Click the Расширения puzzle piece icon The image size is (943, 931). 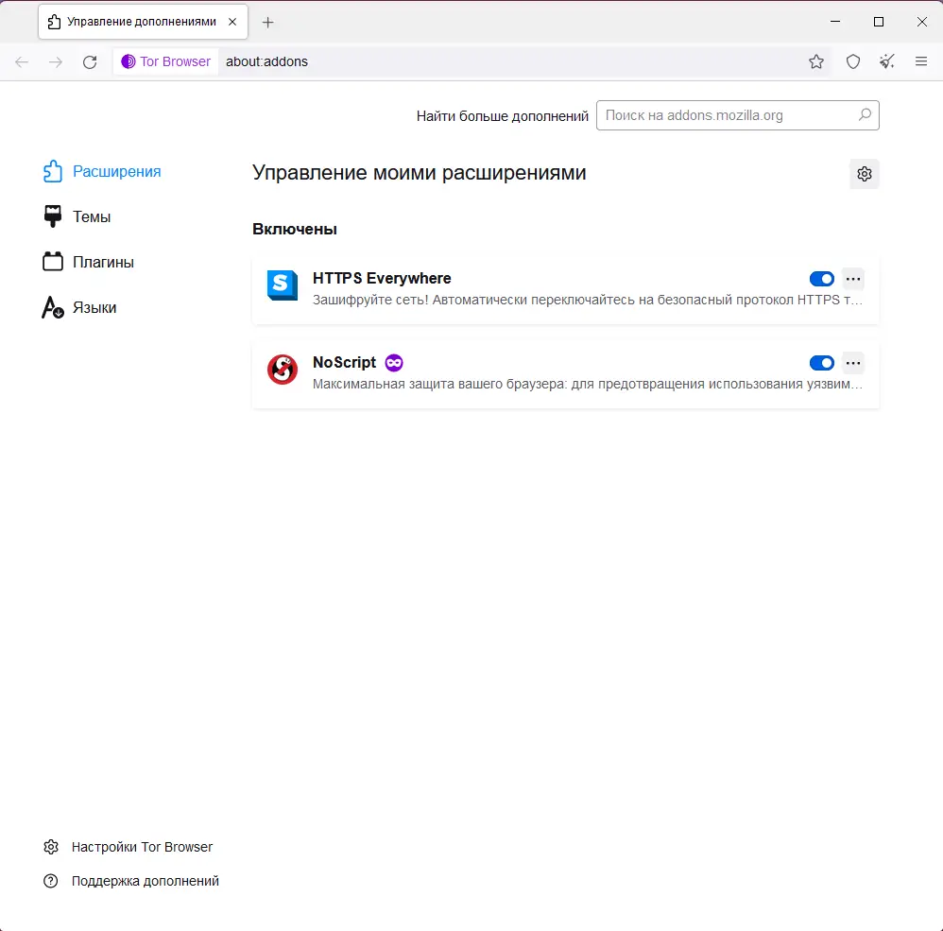point(52,171)
